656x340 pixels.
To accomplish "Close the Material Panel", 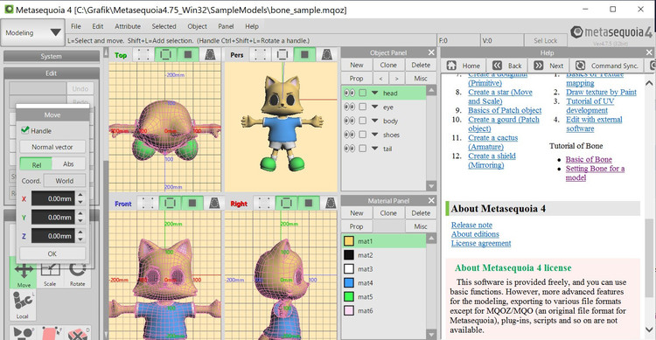I will (x=431, y=200).
